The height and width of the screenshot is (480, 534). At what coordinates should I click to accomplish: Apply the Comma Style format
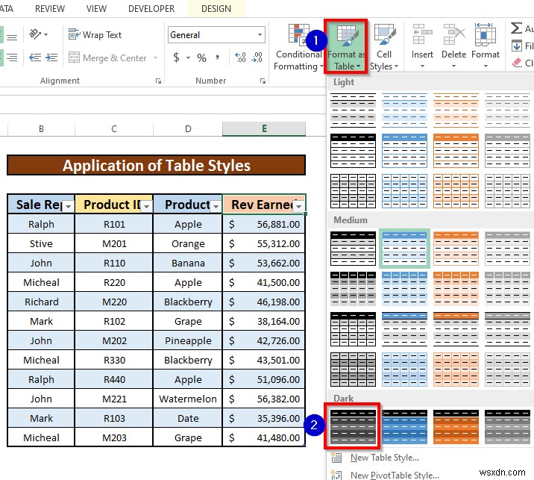[217, 57]
